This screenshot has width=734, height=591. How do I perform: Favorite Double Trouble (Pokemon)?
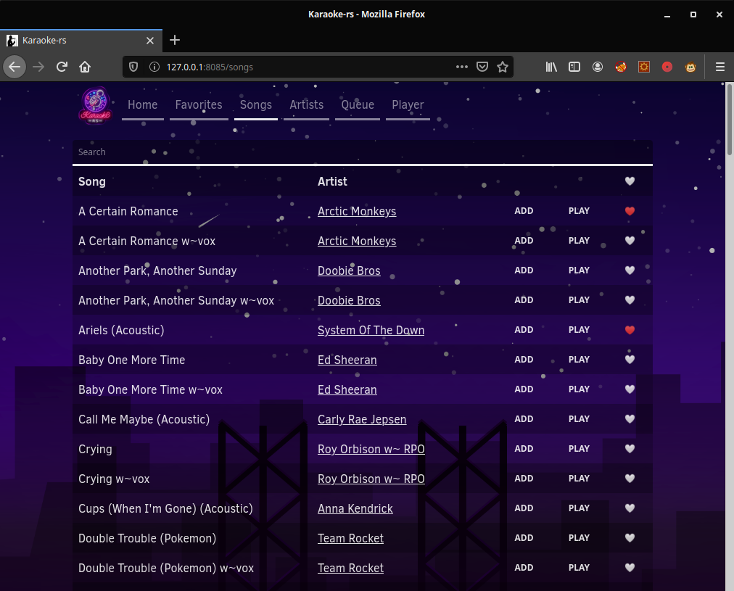[630, 537]
